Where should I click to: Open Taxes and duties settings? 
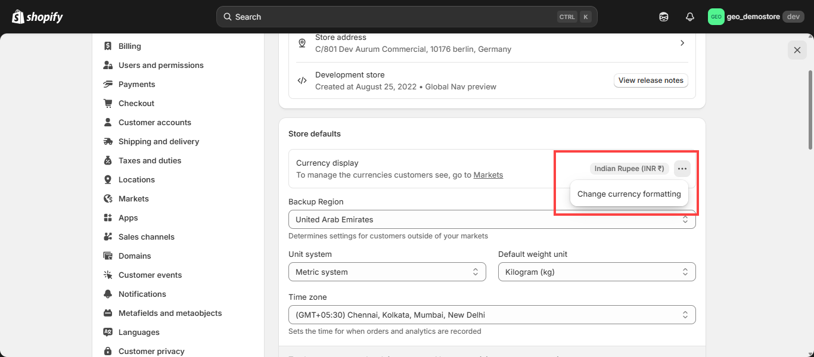(x=150, y=160)
